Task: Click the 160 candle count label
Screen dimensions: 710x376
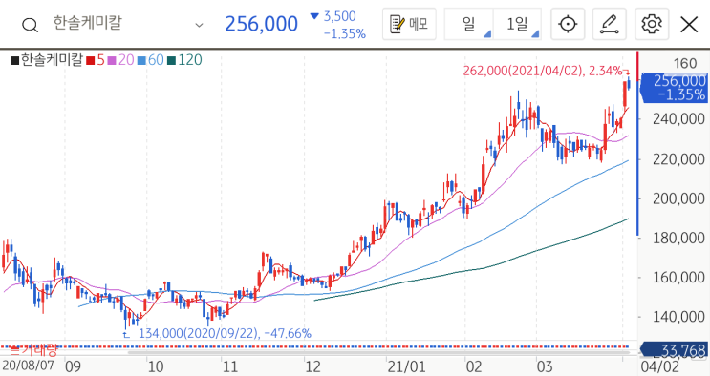Action: pyautogui.click(x=685, y=64)
